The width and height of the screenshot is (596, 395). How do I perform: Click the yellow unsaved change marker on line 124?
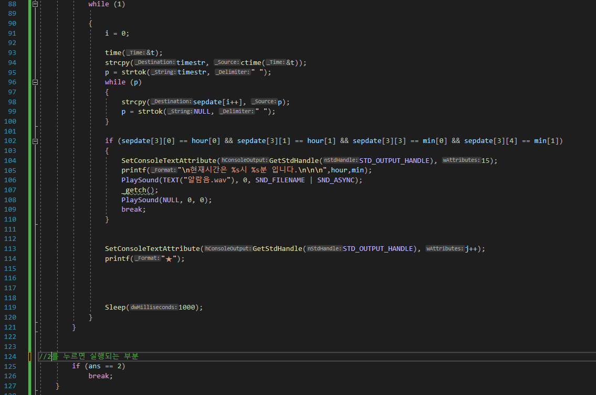[x=30, y=357]
